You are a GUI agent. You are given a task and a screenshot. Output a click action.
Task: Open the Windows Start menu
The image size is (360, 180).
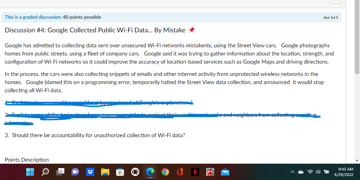(x=30, y=172)
